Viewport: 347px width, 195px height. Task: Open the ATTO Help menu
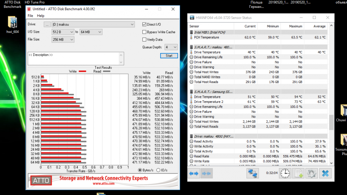coord(40,16)
